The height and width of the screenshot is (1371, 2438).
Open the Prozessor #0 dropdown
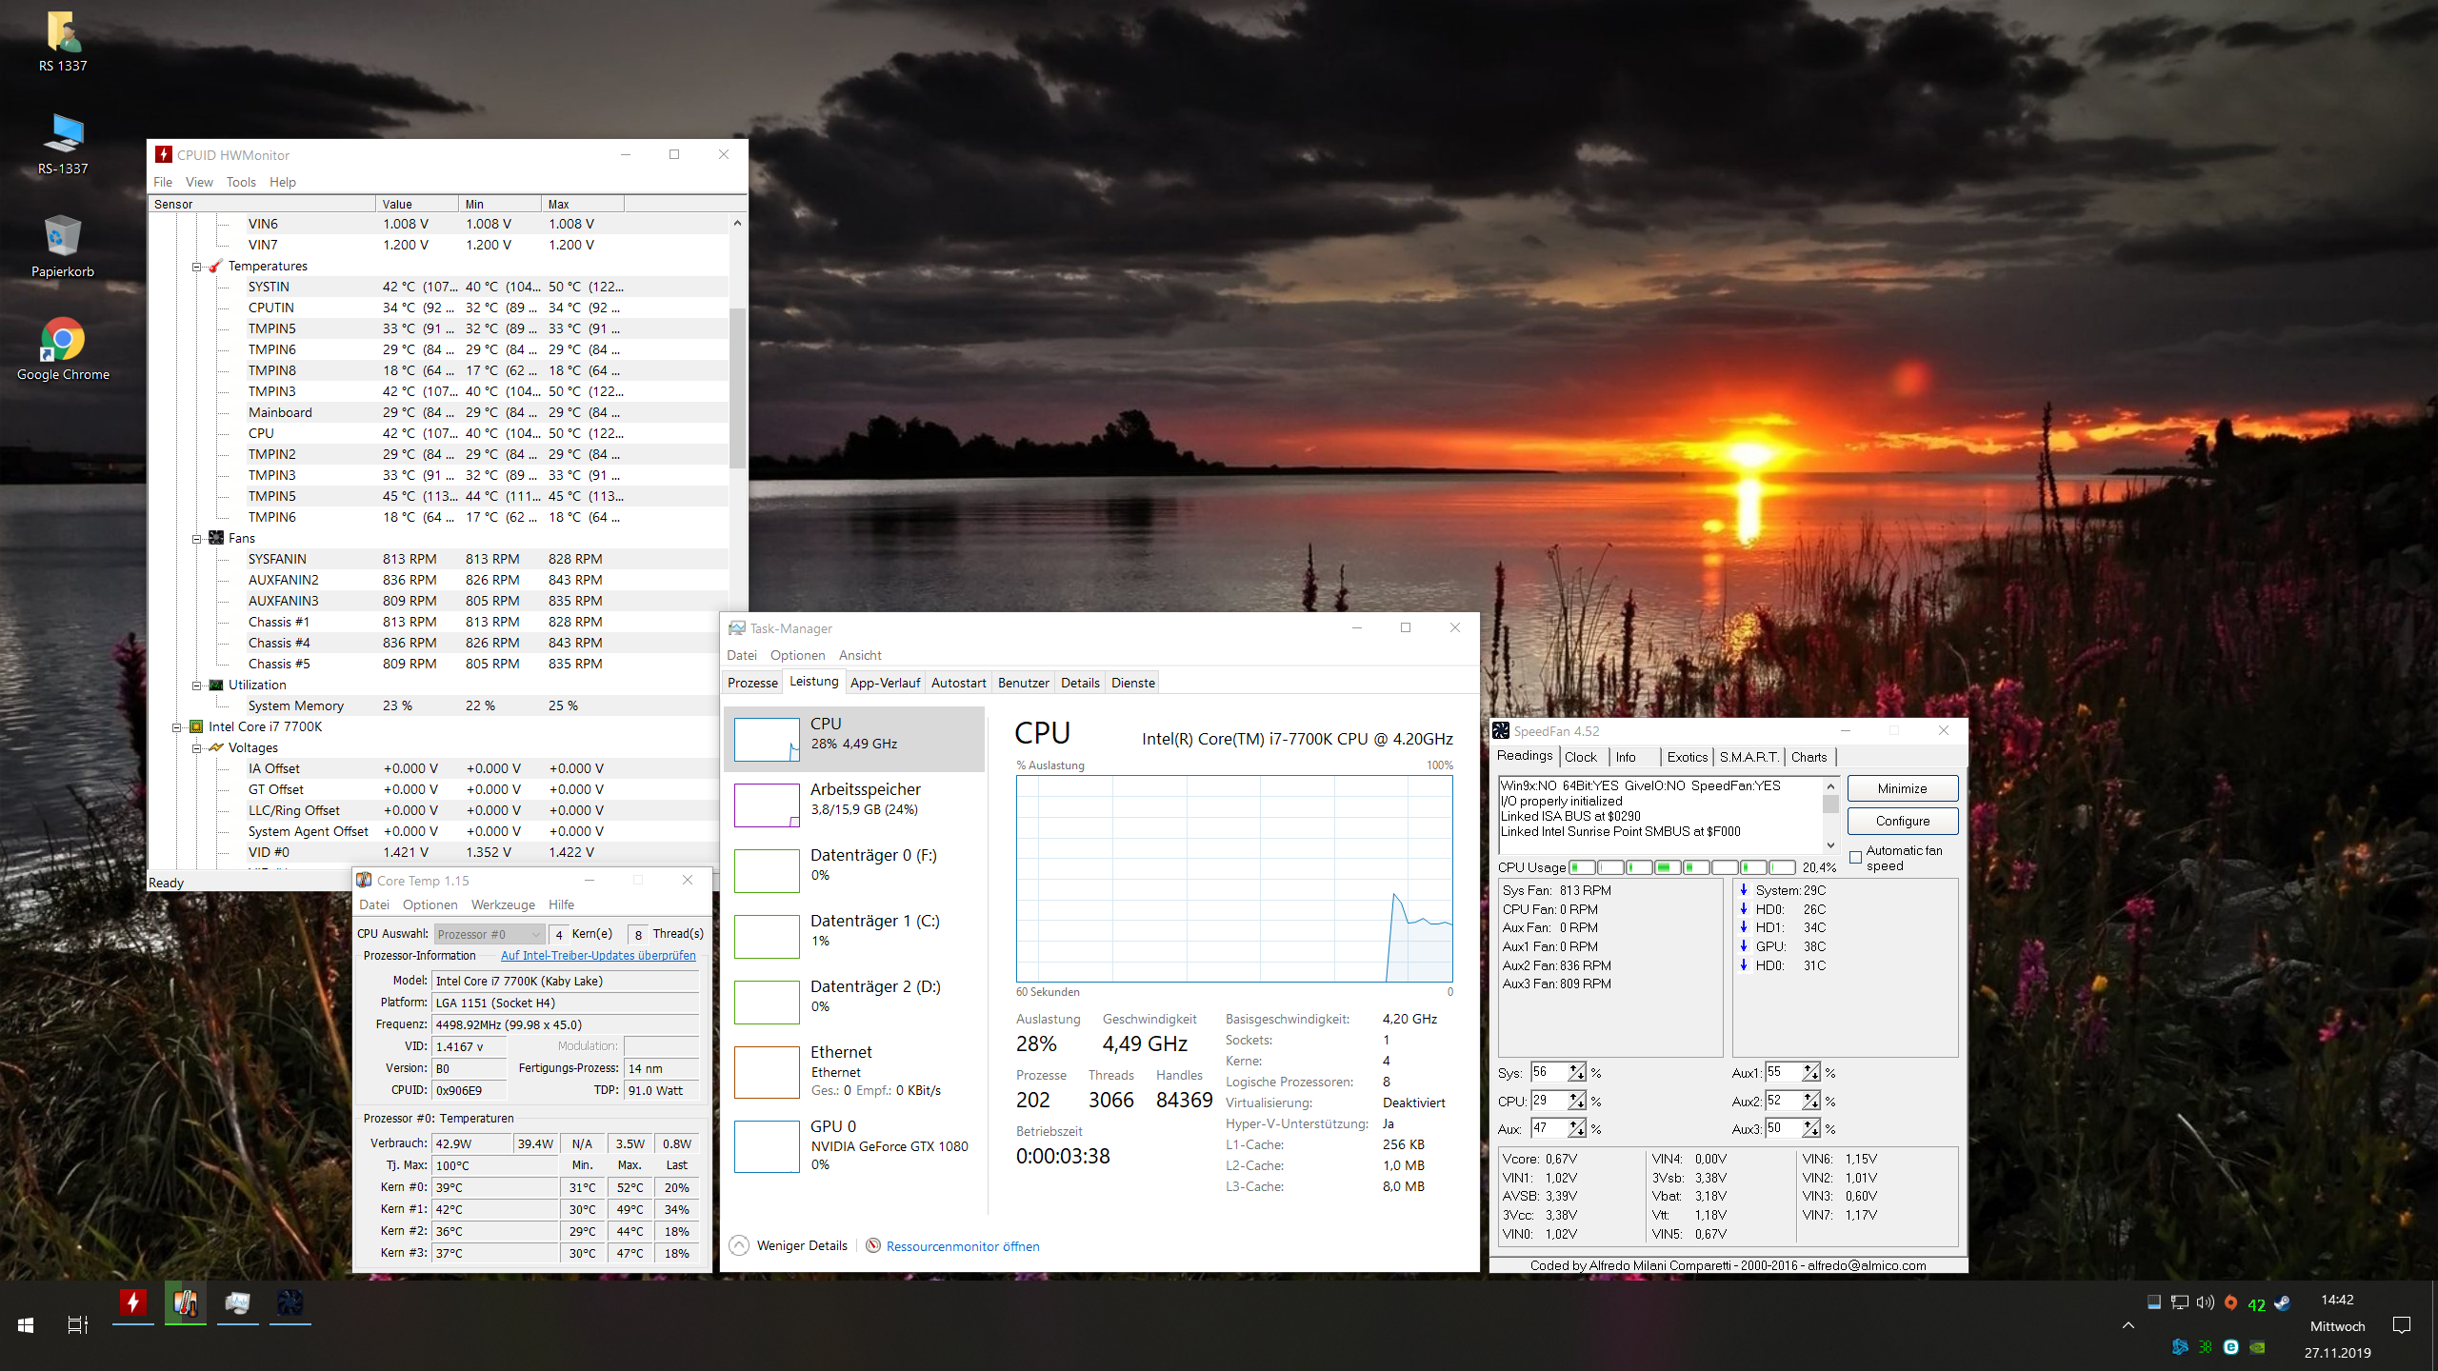click(490, 934)
